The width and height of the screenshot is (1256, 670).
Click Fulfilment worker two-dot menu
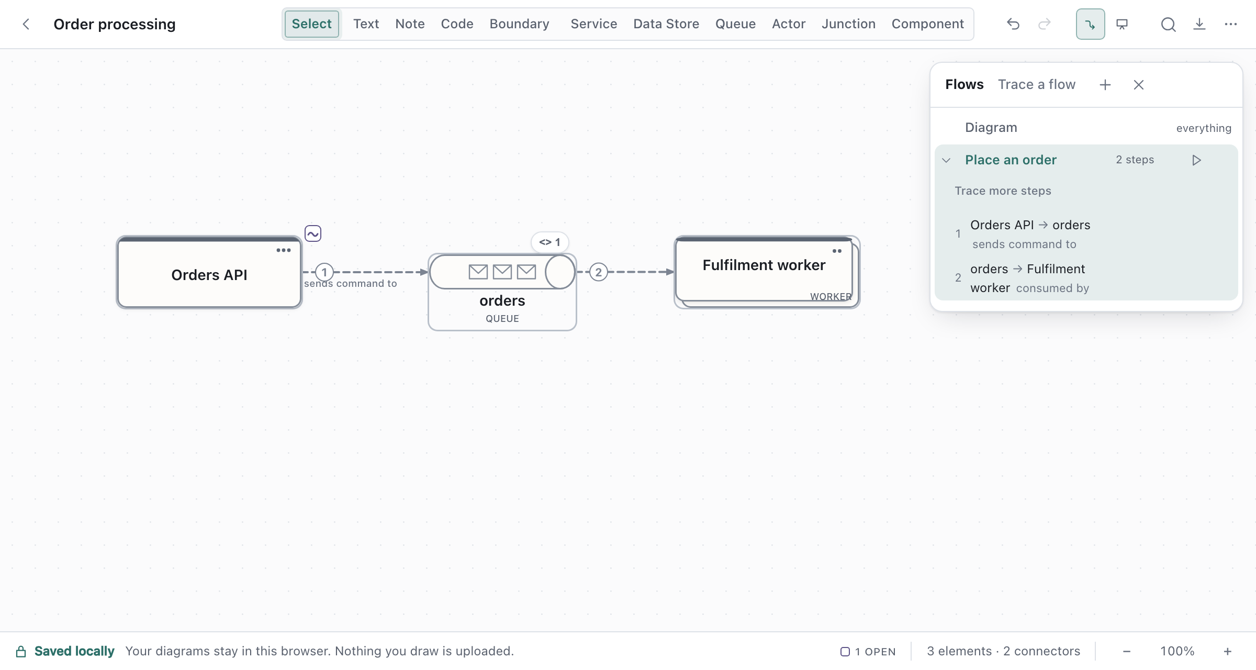pyautogui.click(x=837, y=251)
